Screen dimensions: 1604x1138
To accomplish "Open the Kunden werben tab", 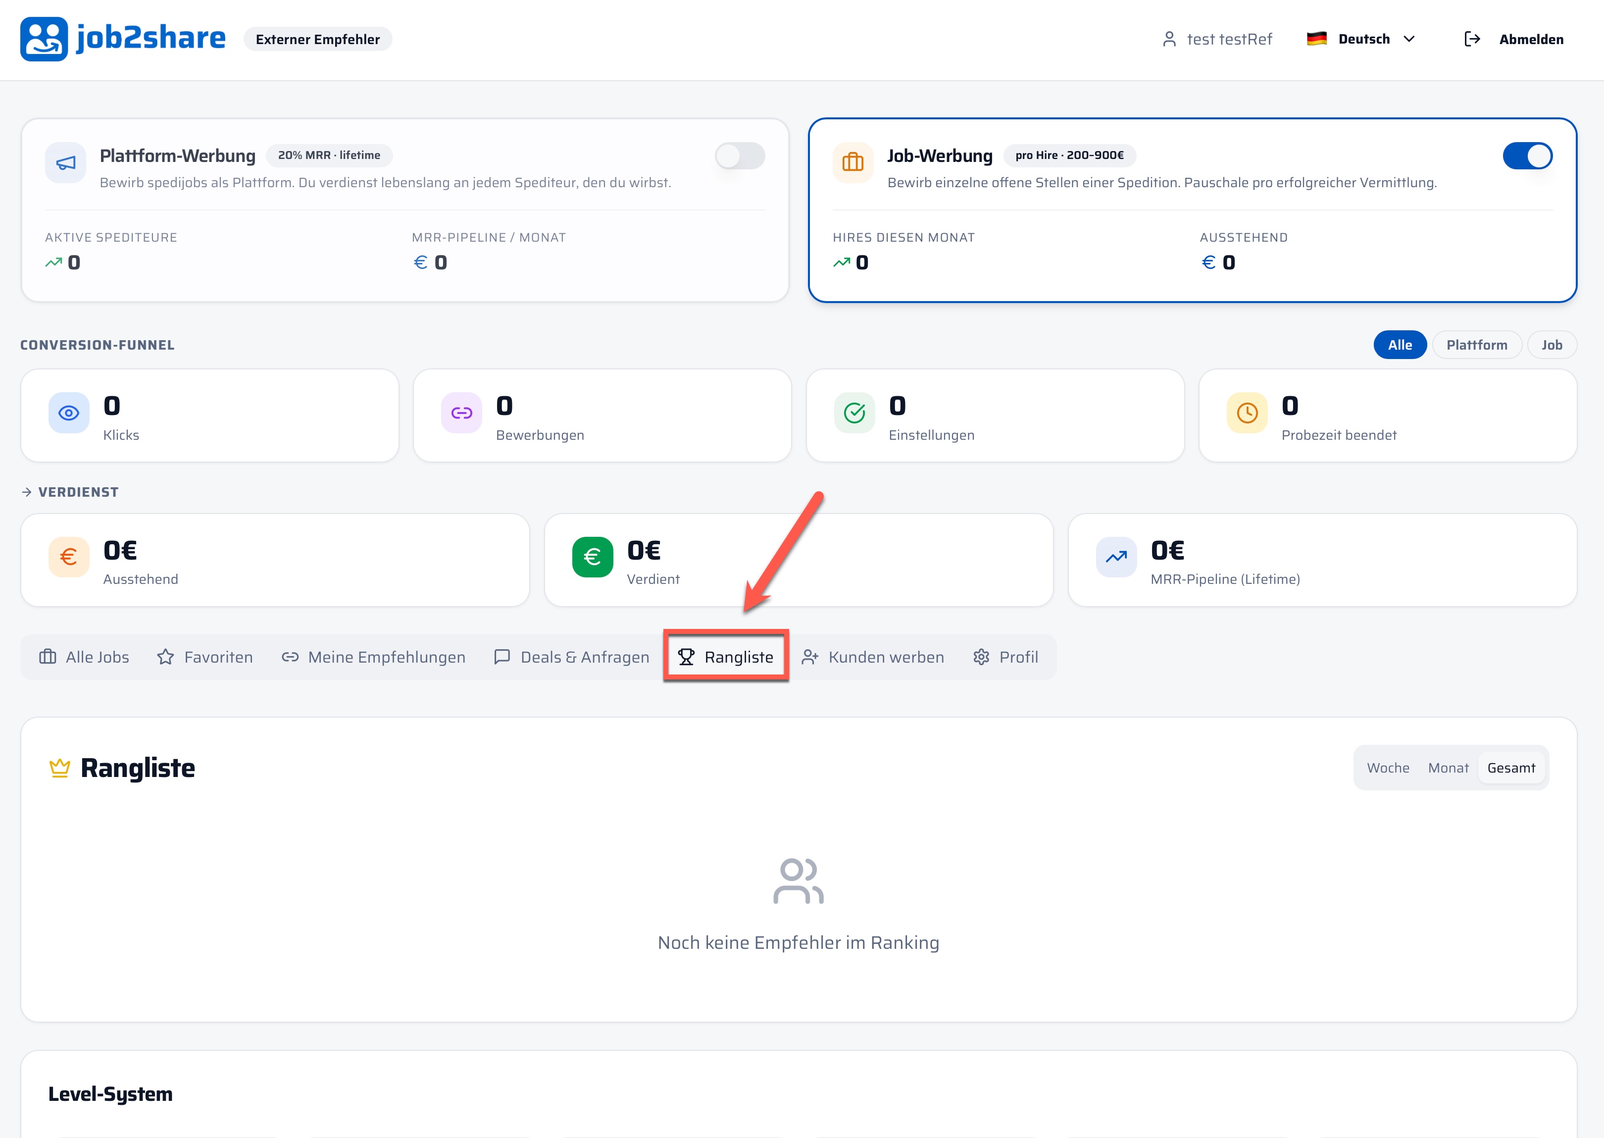I will (x=873, y=657).
